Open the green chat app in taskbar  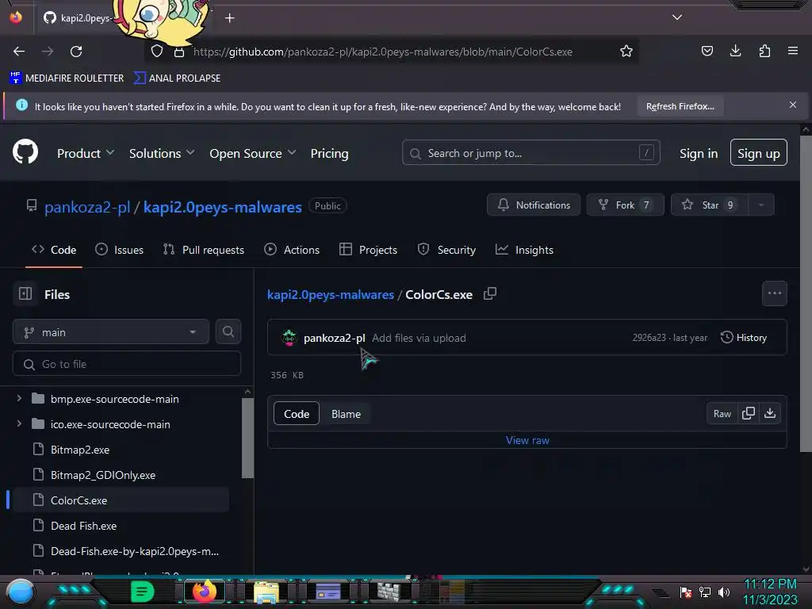(x=143, y=592)
